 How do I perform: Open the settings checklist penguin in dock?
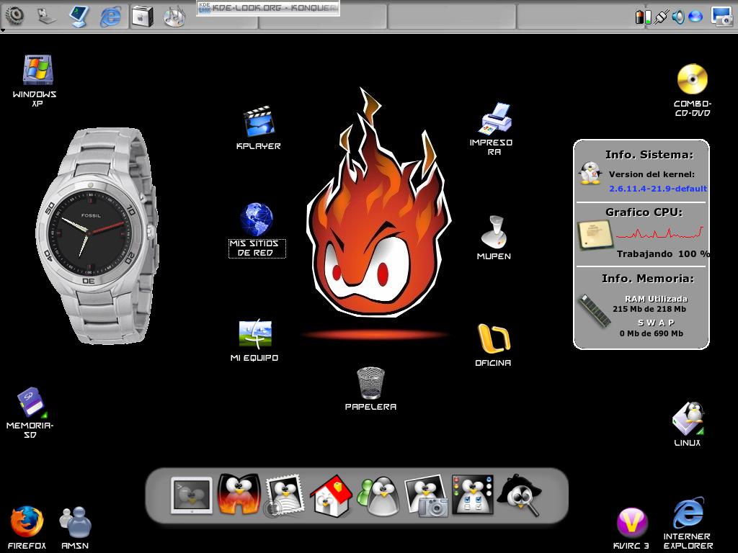coord(473,495)
